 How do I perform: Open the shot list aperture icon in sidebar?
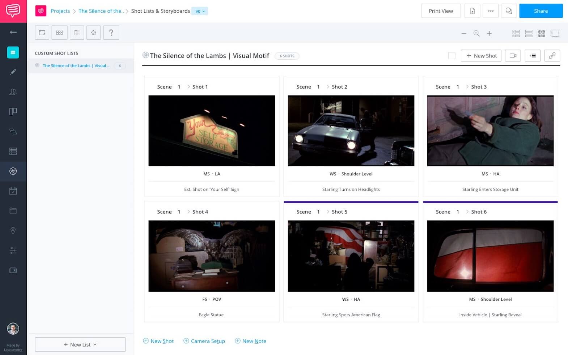coord(13,171)
